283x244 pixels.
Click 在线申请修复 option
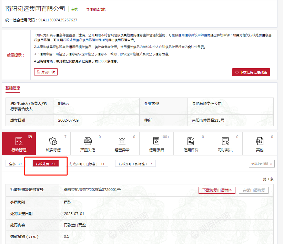pyautogui.click(x=254, y=190)
